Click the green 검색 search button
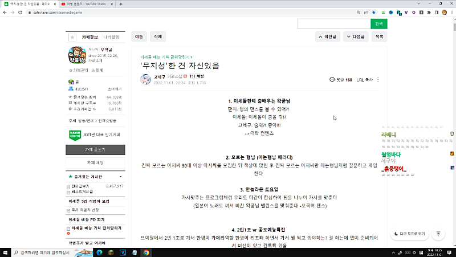 point(379,24)
